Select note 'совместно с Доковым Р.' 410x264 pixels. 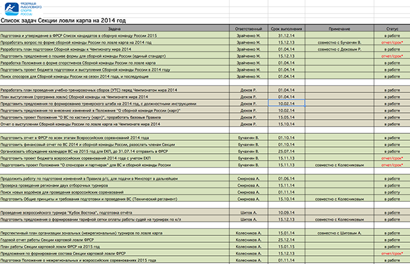tap(340, 49)
